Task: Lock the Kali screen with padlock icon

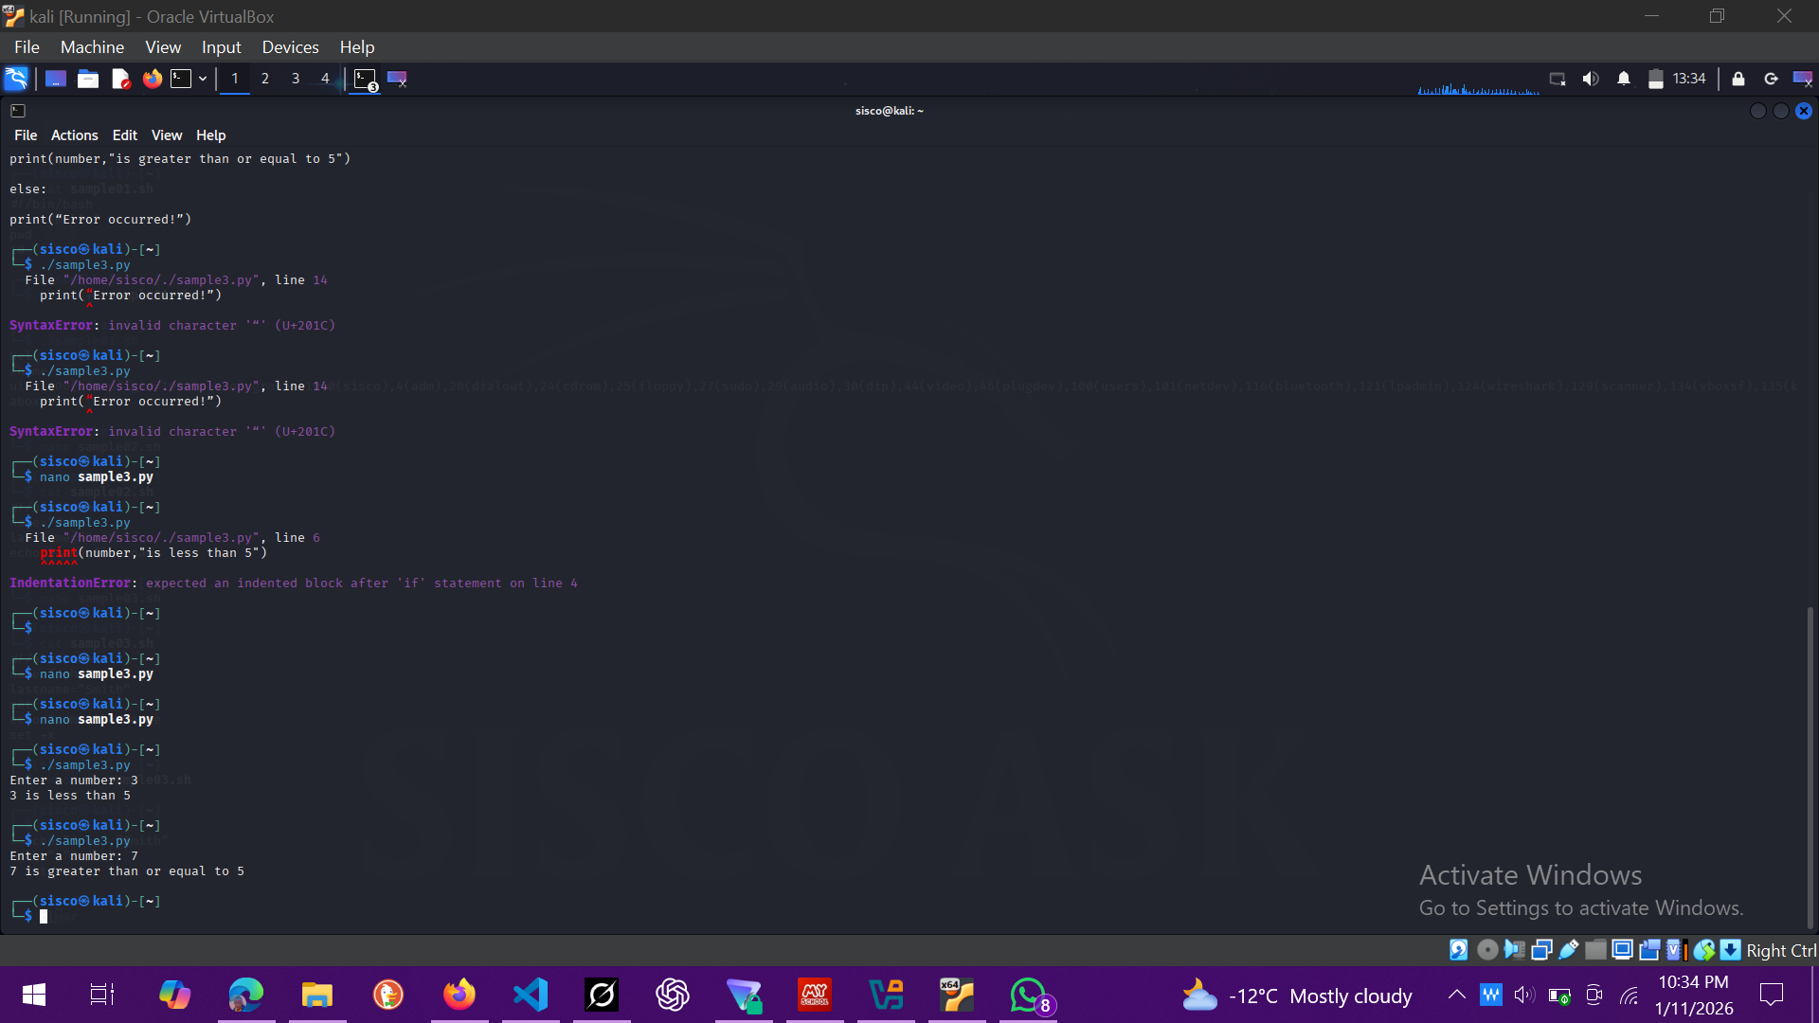Action: pos(1738,79)
